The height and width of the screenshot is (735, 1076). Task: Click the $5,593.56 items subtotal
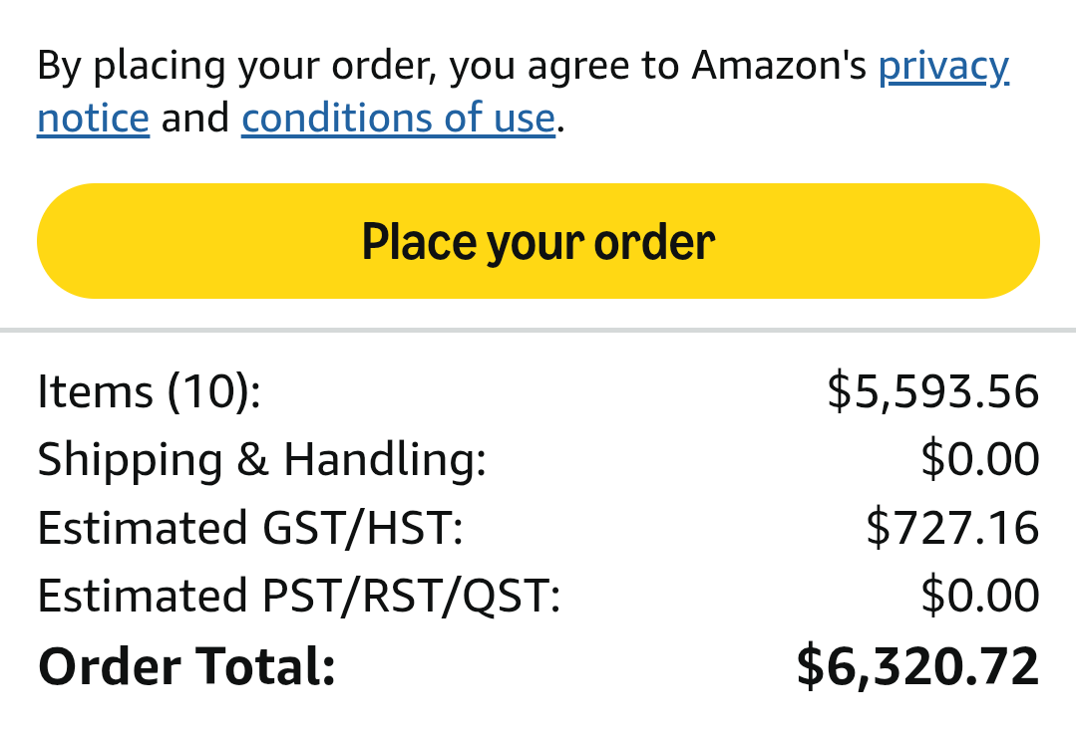[932, 391]
